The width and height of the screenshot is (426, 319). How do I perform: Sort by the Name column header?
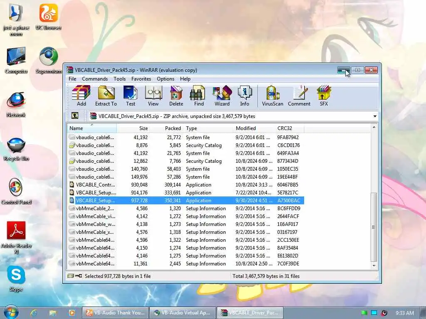pyautogui.click(x=92, y=128)
